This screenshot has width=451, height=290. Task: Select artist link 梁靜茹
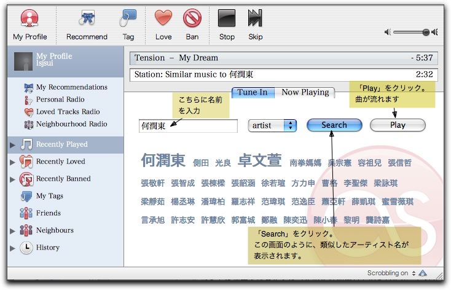(153, 202)
